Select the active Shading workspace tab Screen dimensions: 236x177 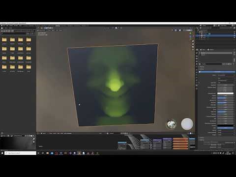coord(58,26)
